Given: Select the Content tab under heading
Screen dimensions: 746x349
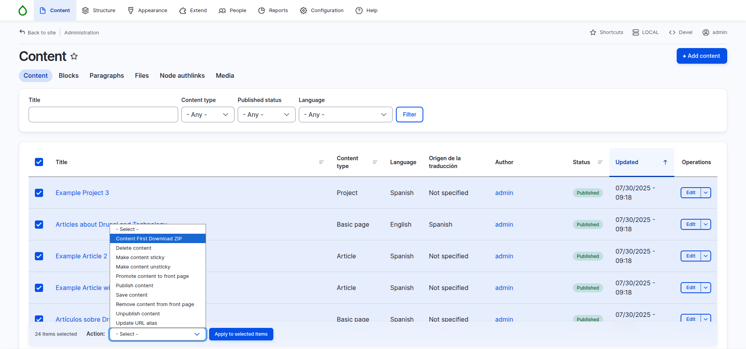Looking at the screenshot, I should pos(36,76).
